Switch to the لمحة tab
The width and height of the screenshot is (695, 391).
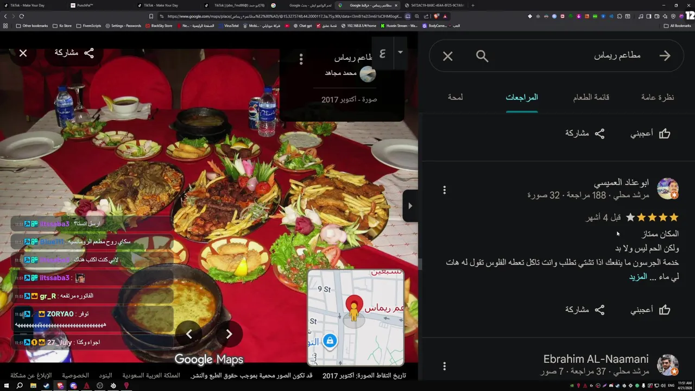(456, 97)
